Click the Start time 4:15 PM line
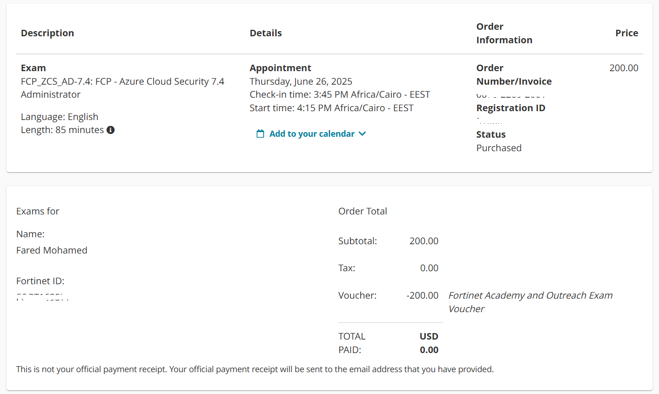The image size is (659, 394). [331, 108]
